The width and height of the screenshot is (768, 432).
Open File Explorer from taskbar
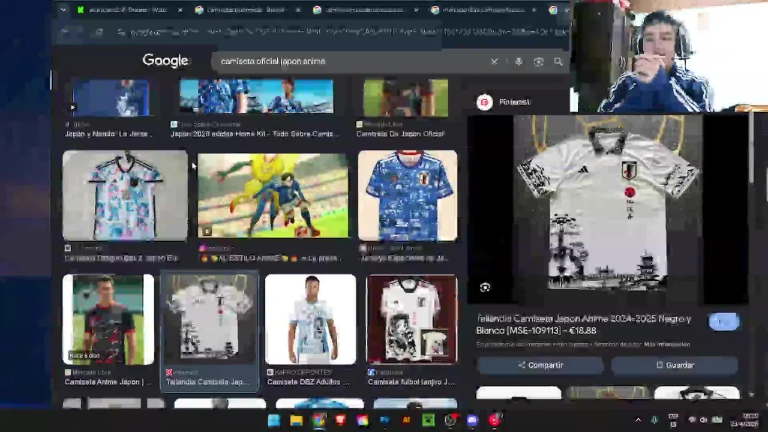tap(296, 421)
